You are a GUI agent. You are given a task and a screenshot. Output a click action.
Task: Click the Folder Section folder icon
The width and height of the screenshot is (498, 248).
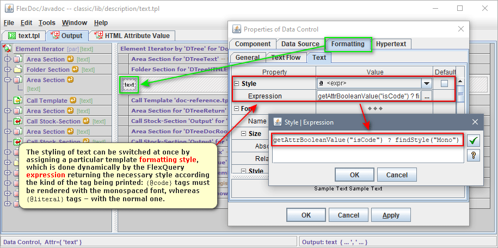click(x=17, y=70)
